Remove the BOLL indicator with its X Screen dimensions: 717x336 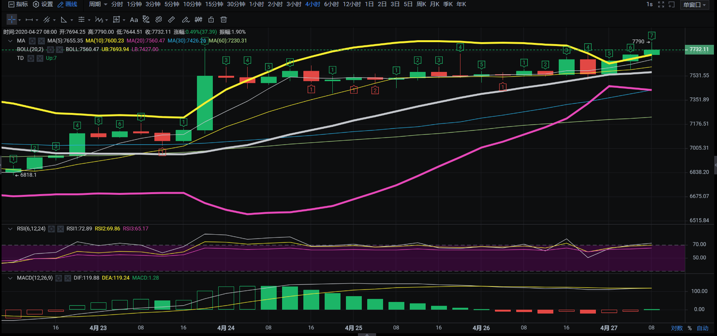pos(60,49)
